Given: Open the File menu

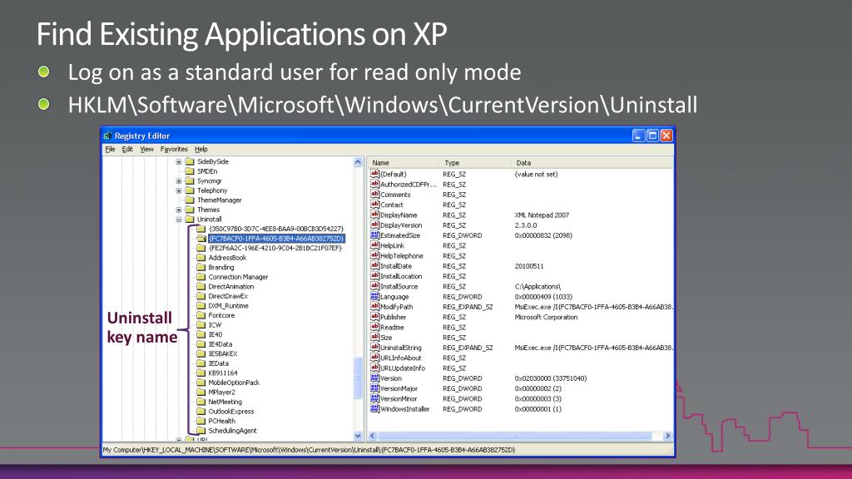Looking at the screenshot, I should coord(110,150).
